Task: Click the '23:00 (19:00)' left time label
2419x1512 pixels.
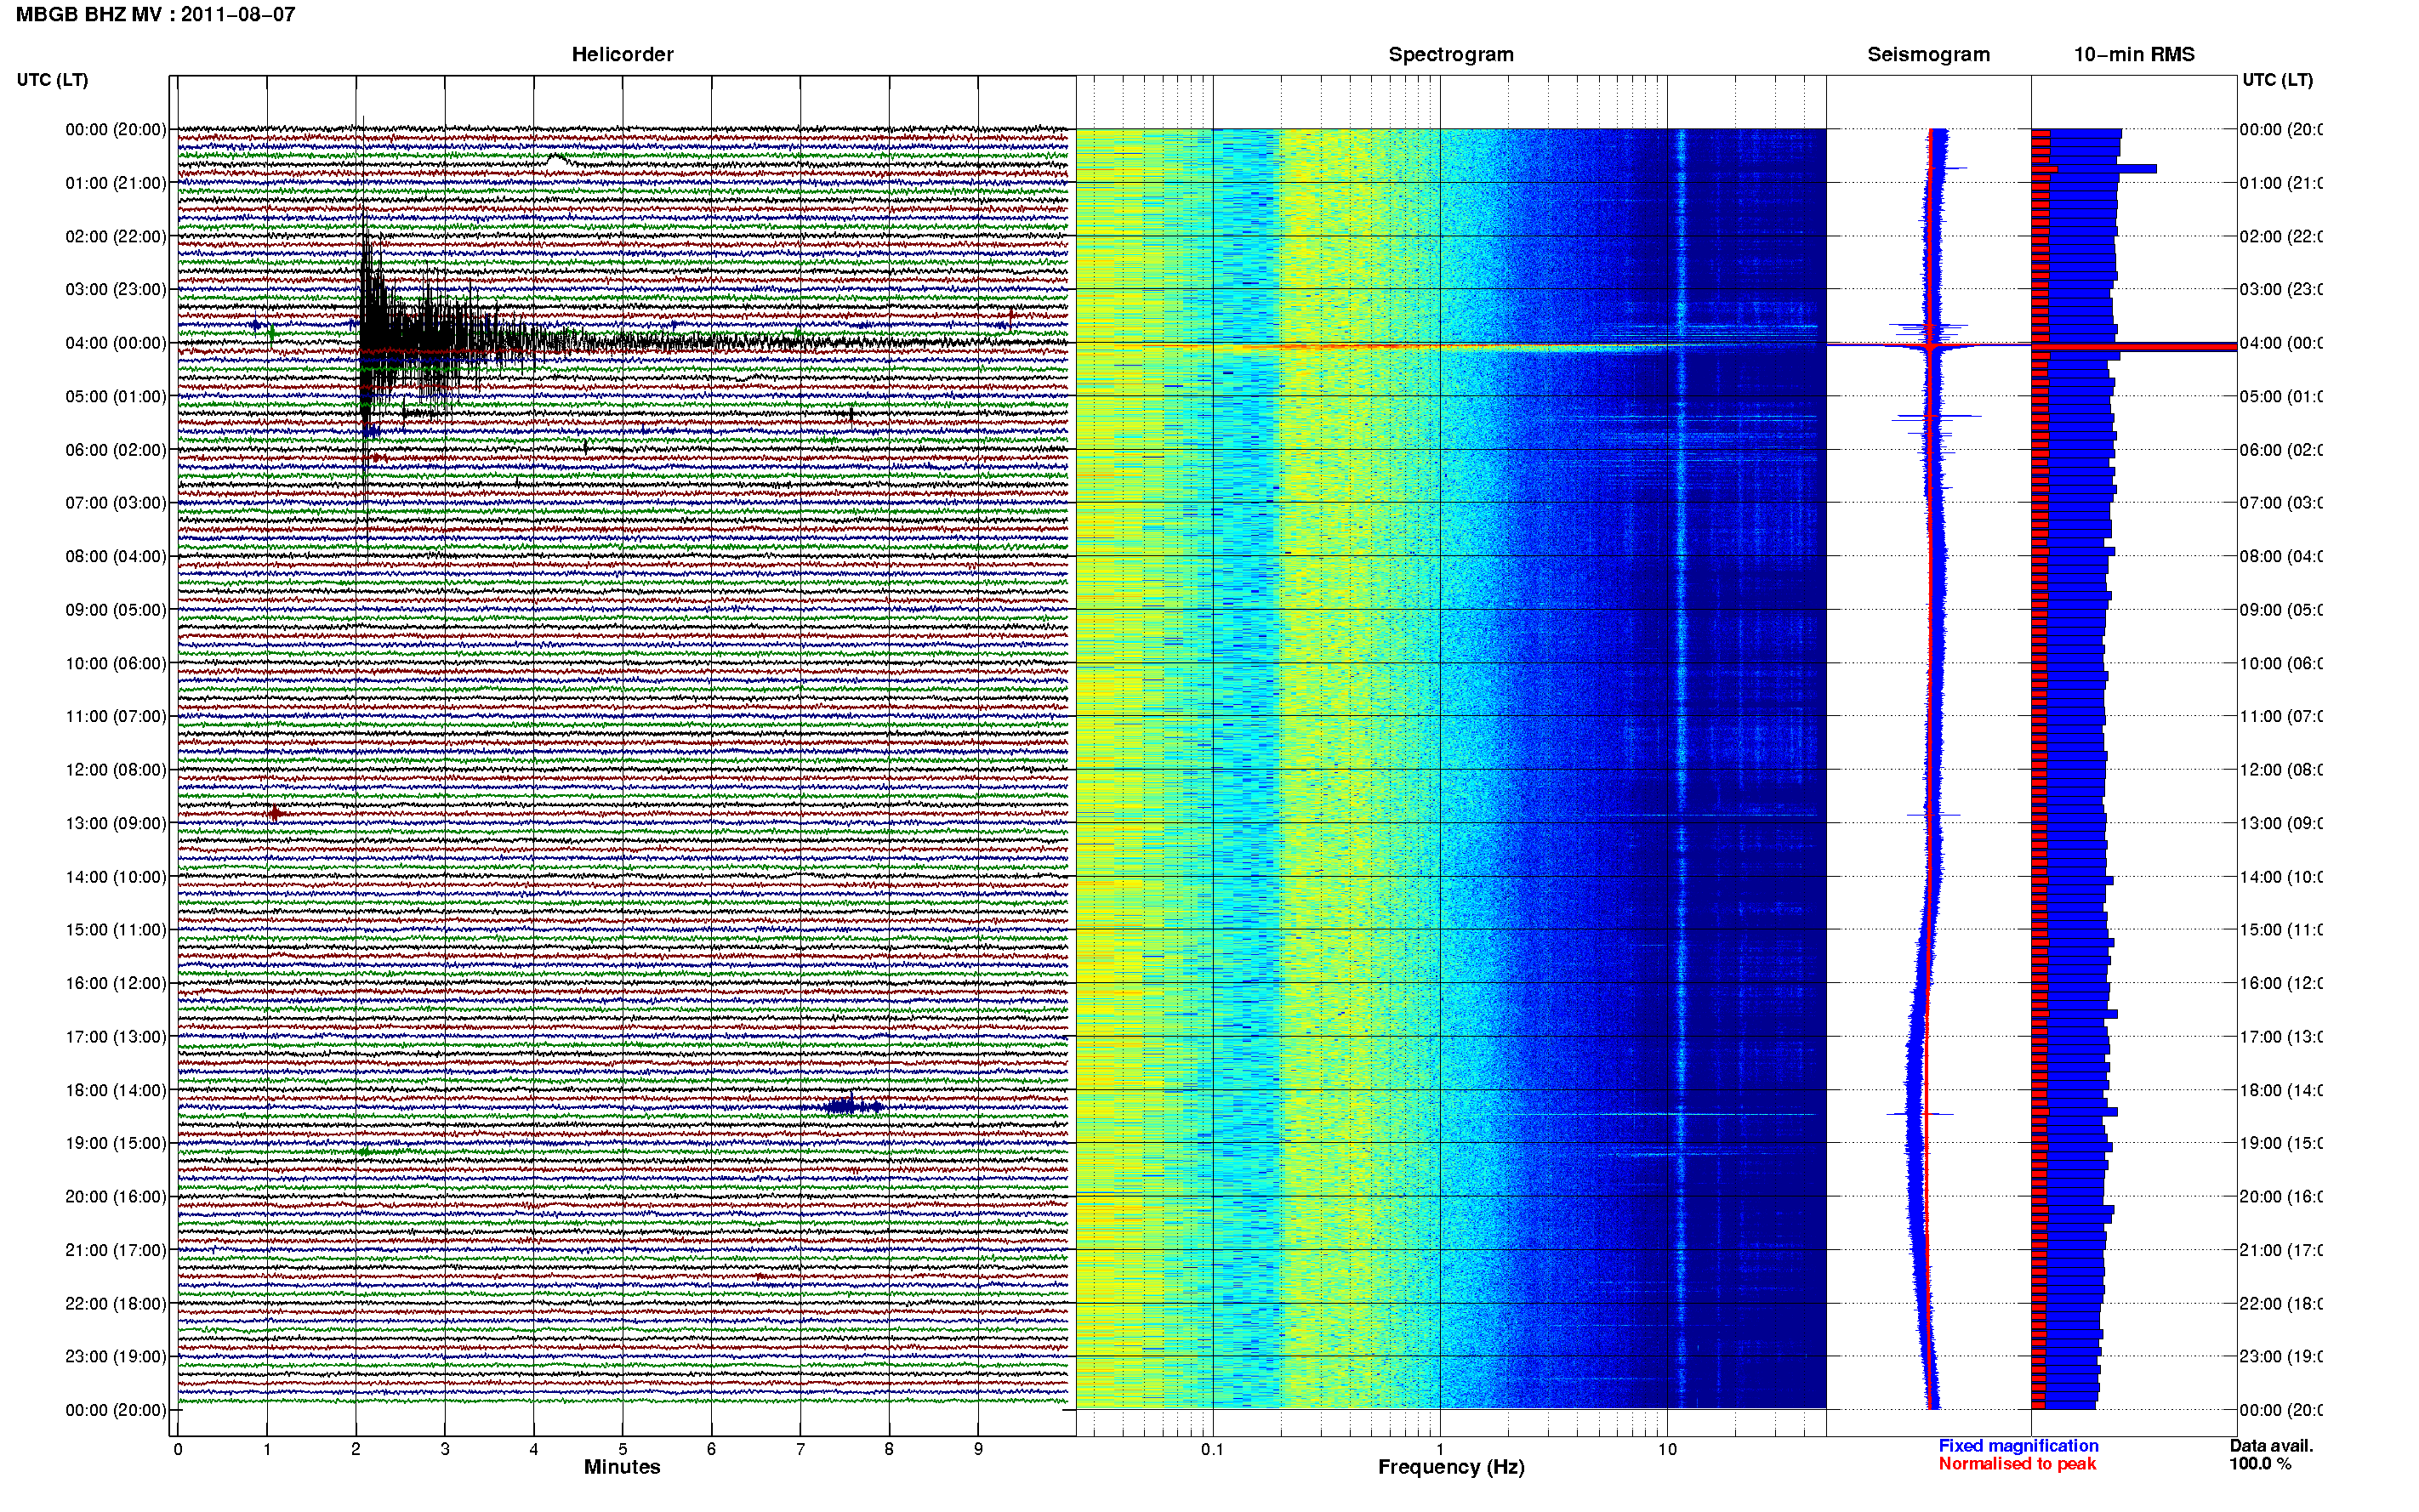Action: [116, 1357]
